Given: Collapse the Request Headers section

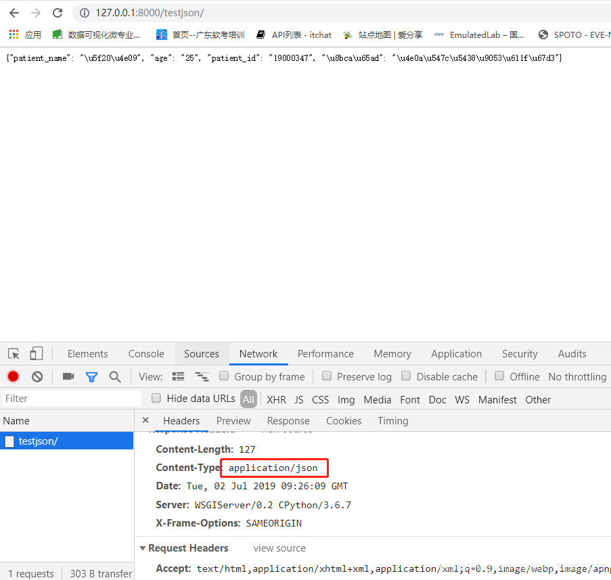Looking at the screenshot, I should click(143, 548).
